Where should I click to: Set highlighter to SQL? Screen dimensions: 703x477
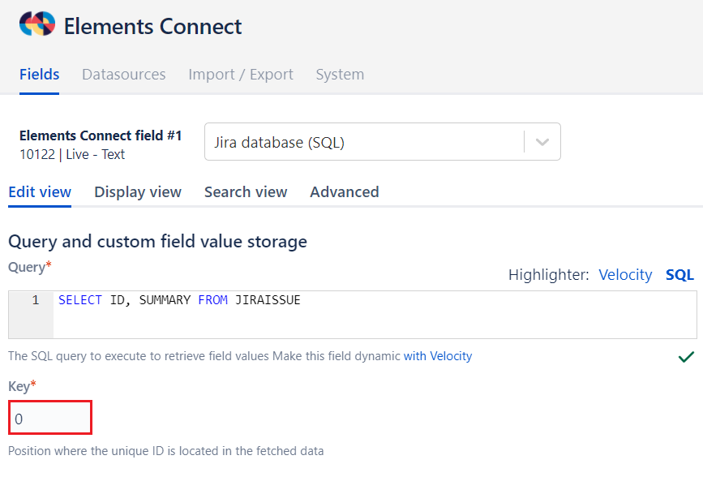[679, 275]
